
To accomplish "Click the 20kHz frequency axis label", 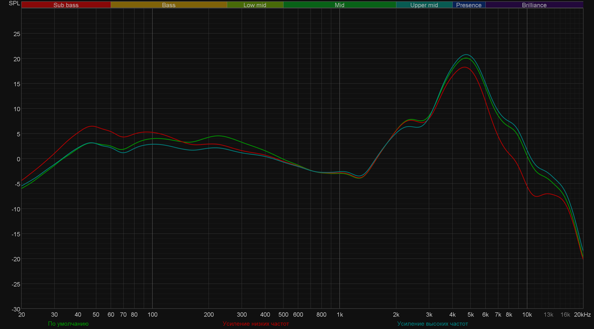I will [582, 315].
